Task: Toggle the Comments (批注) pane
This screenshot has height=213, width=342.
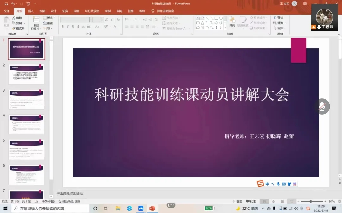Action: (250, 201)
